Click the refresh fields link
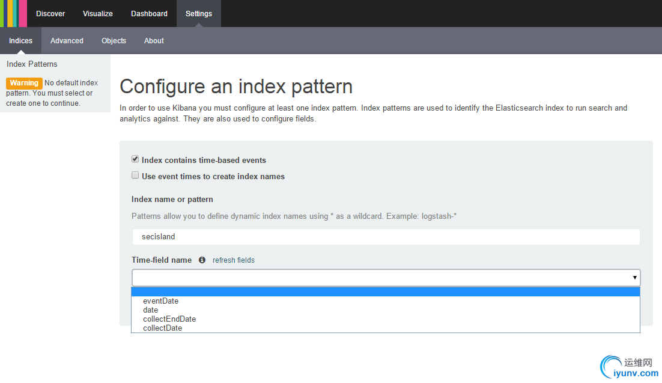Viewport: 662px width, 383px height. [234, 260]
